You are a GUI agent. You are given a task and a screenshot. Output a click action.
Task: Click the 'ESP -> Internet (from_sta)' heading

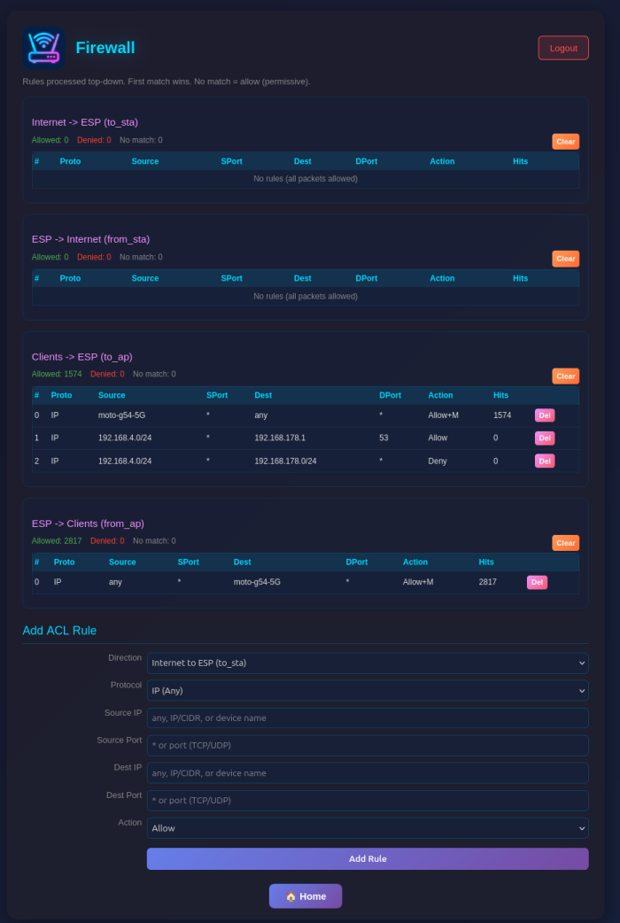tap(90, 239)
